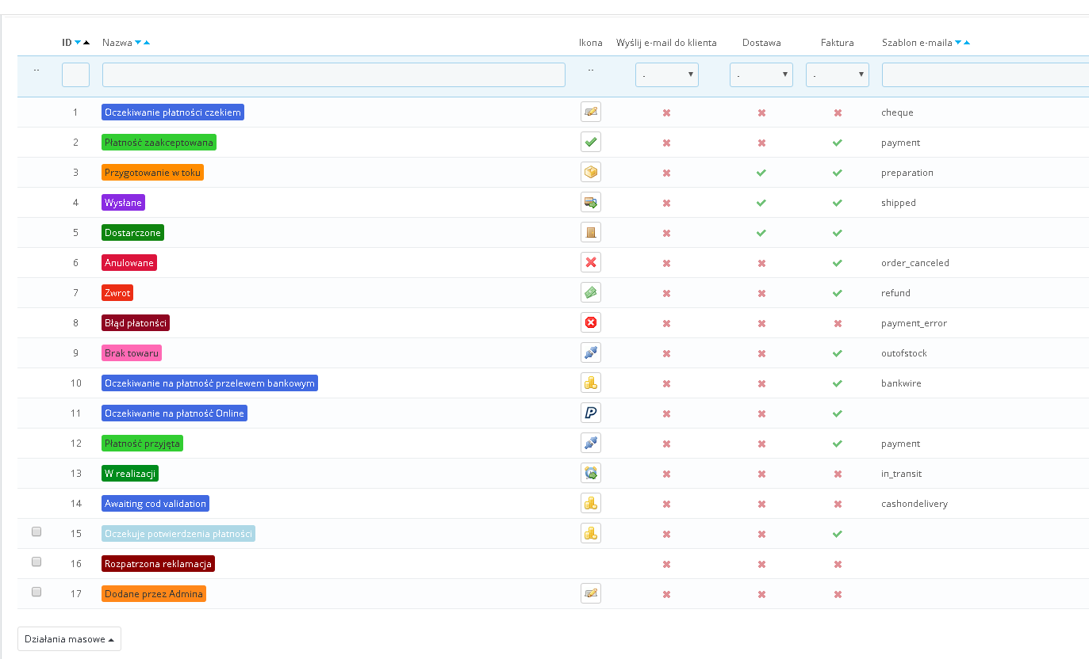
Task: Click the 'cashondelivery' template text
Action: point(915,504)
